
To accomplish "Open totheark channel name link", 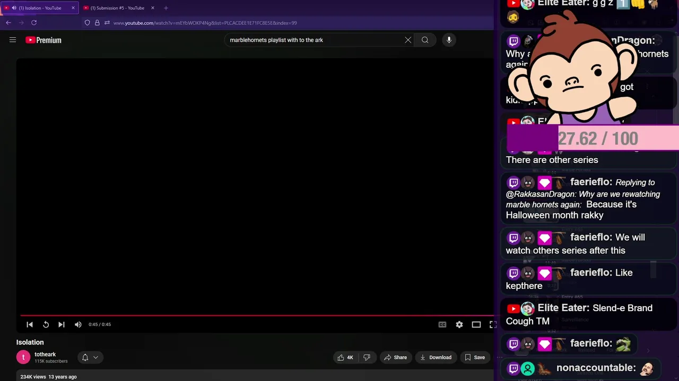I will (45, 355).
